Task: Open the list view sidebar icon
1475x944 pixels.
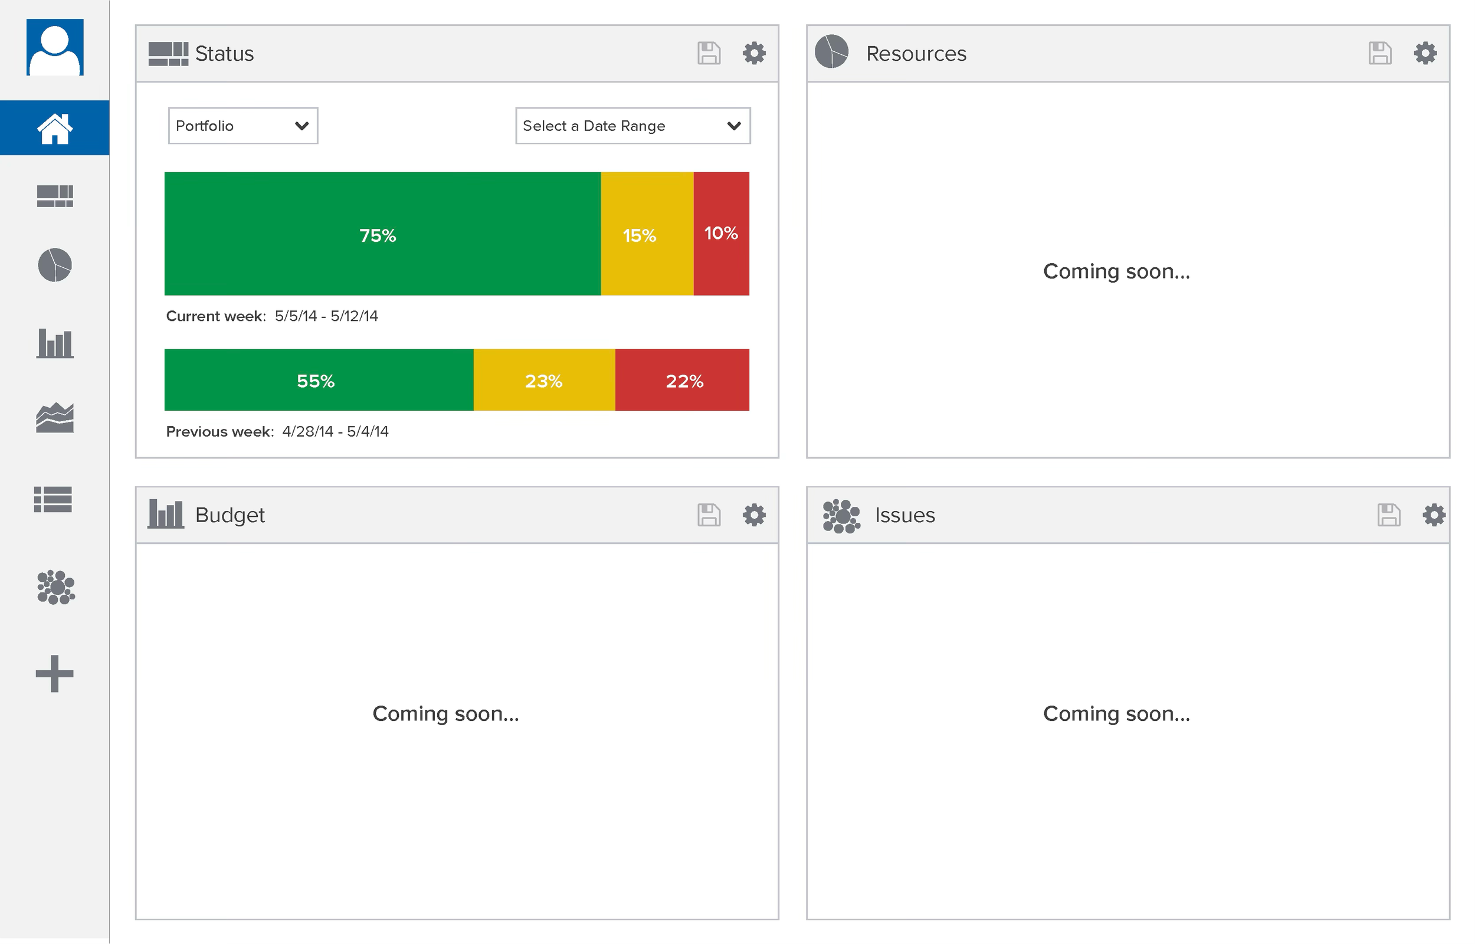Action: [x=53, y=499]
